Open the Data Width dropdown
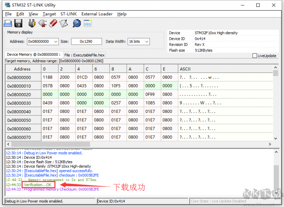This screenshot has width=284, height=207. point(146,42)
